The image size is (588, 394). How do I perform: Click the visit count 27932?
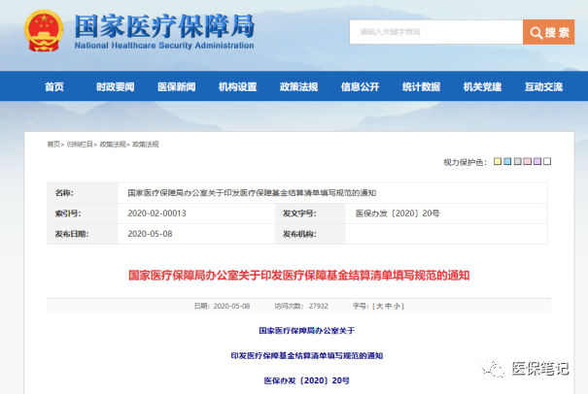(x=319, y=307)
